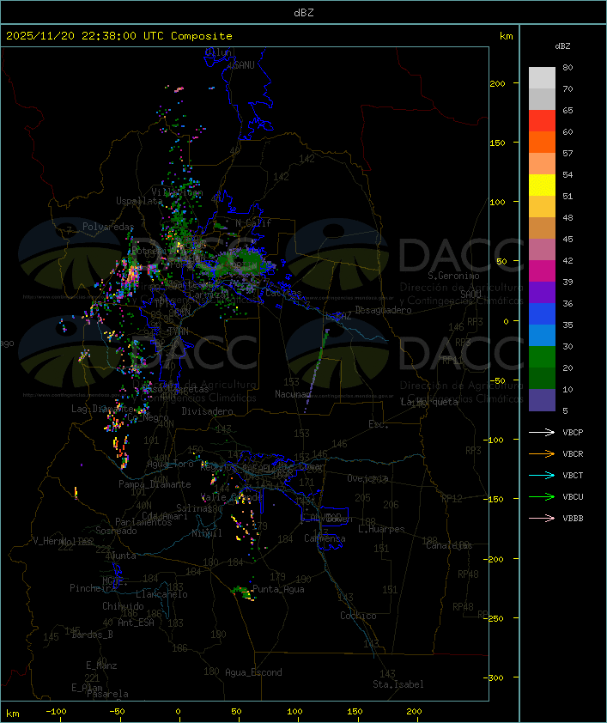607x723 pixels.
Task: Select the green 20-30 dBZ swatch
Action: pyautogui.click(x=542, y=357)
